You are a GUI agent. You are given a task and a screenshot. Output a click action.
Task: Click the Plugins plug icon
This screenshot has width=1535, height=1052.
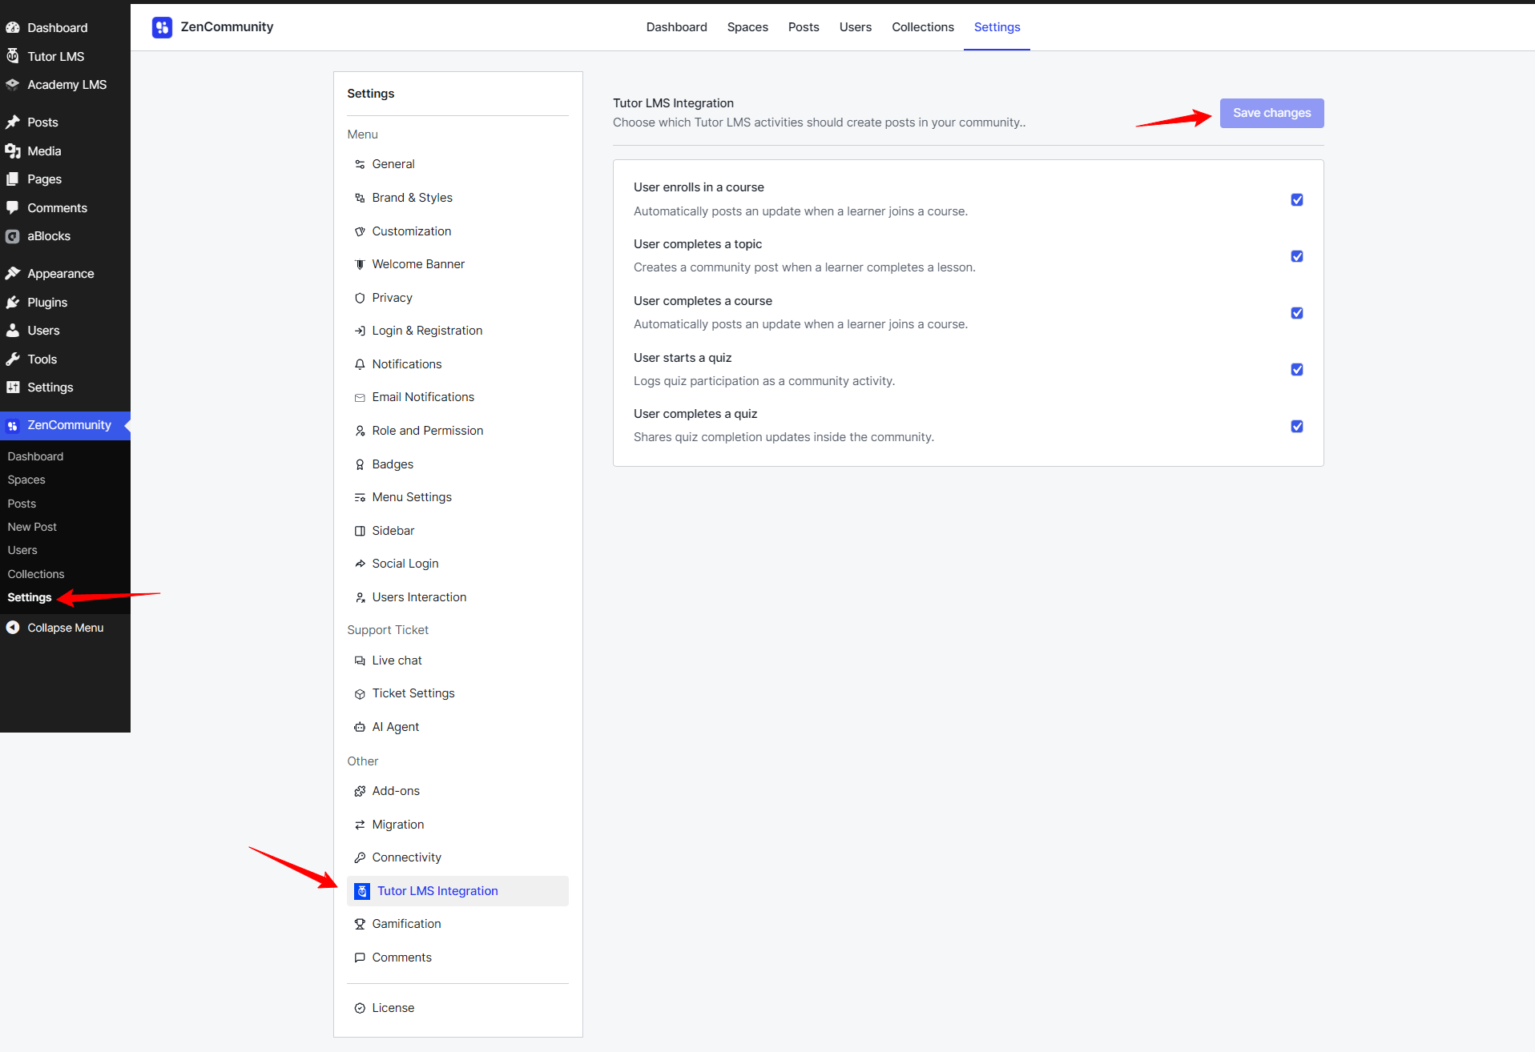13,302
